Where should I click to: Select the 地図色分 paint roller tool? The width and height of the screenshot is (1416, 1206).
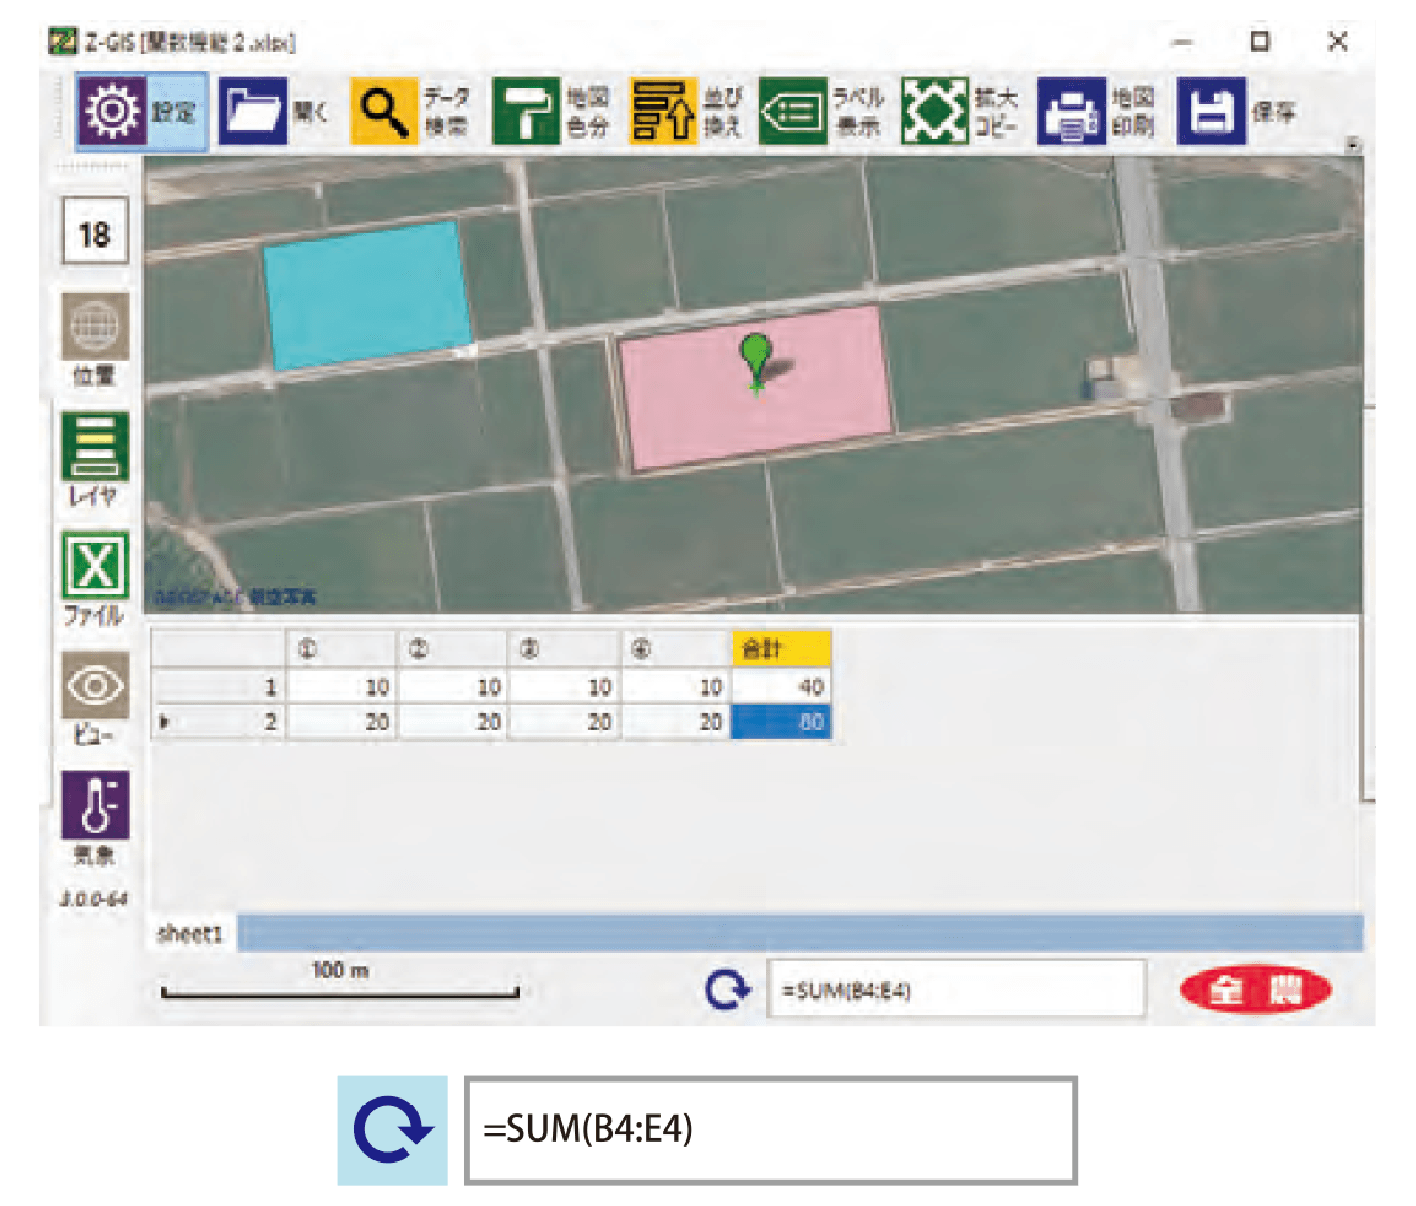pyautogui.click(x=525, y=111)
